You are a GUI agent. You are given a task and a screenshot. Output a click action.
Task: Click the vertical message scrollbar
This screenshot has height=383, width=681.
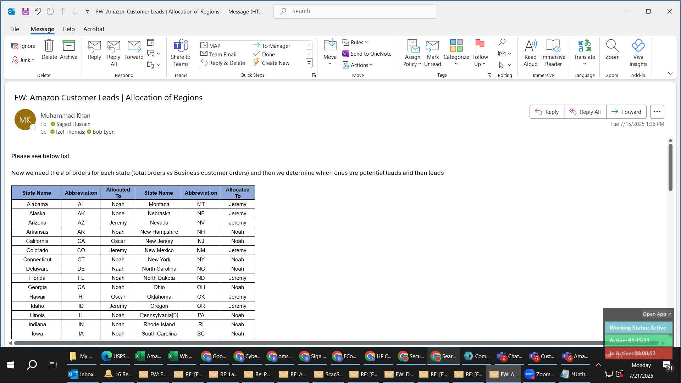click(x=670, y=167)
